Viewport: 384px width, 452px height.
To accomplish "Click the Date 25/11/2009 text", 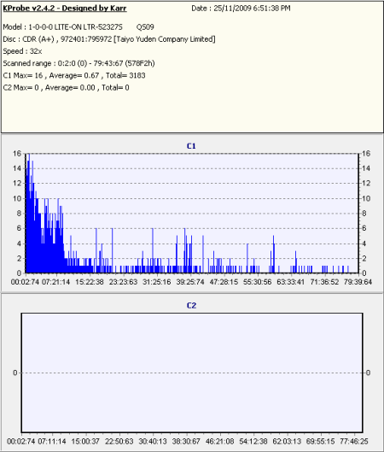I will 241,9.
